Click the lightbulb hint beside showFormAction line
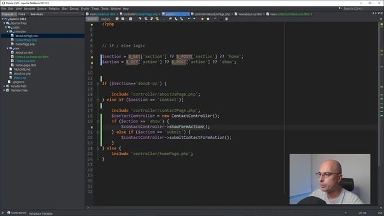The image size is (384, 216). tap(92, 127)
